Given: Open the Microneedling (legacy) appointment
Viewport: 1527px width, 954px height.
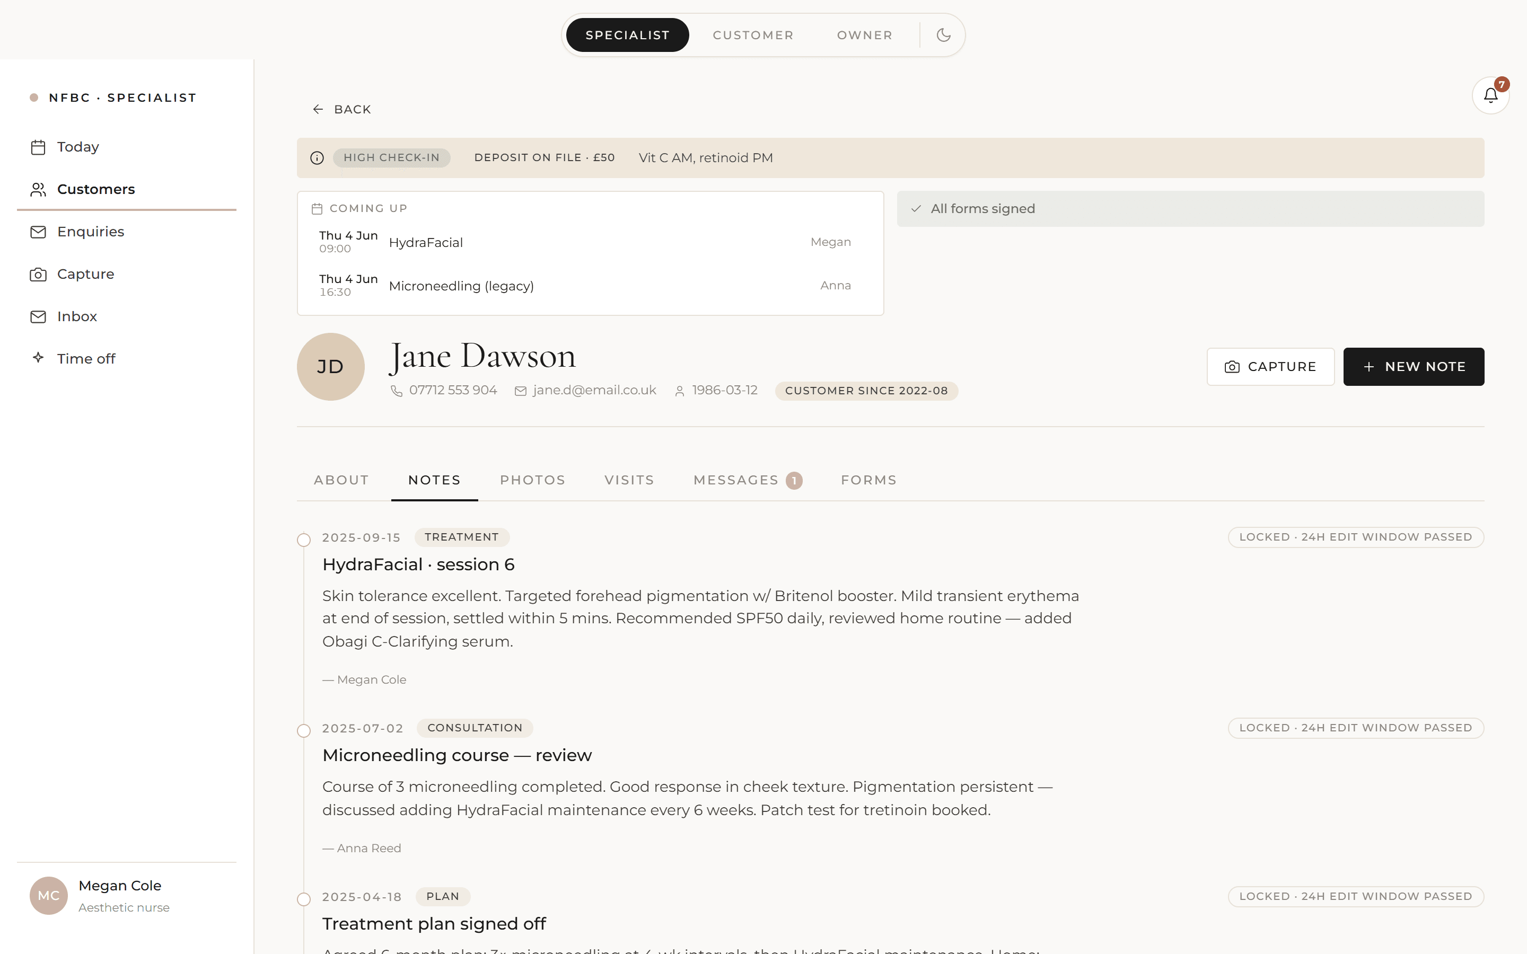Looking at the screenshot, I should tap(590, 286).
